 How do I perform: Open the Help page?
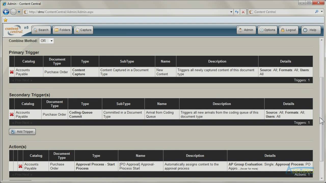(311, 30)
